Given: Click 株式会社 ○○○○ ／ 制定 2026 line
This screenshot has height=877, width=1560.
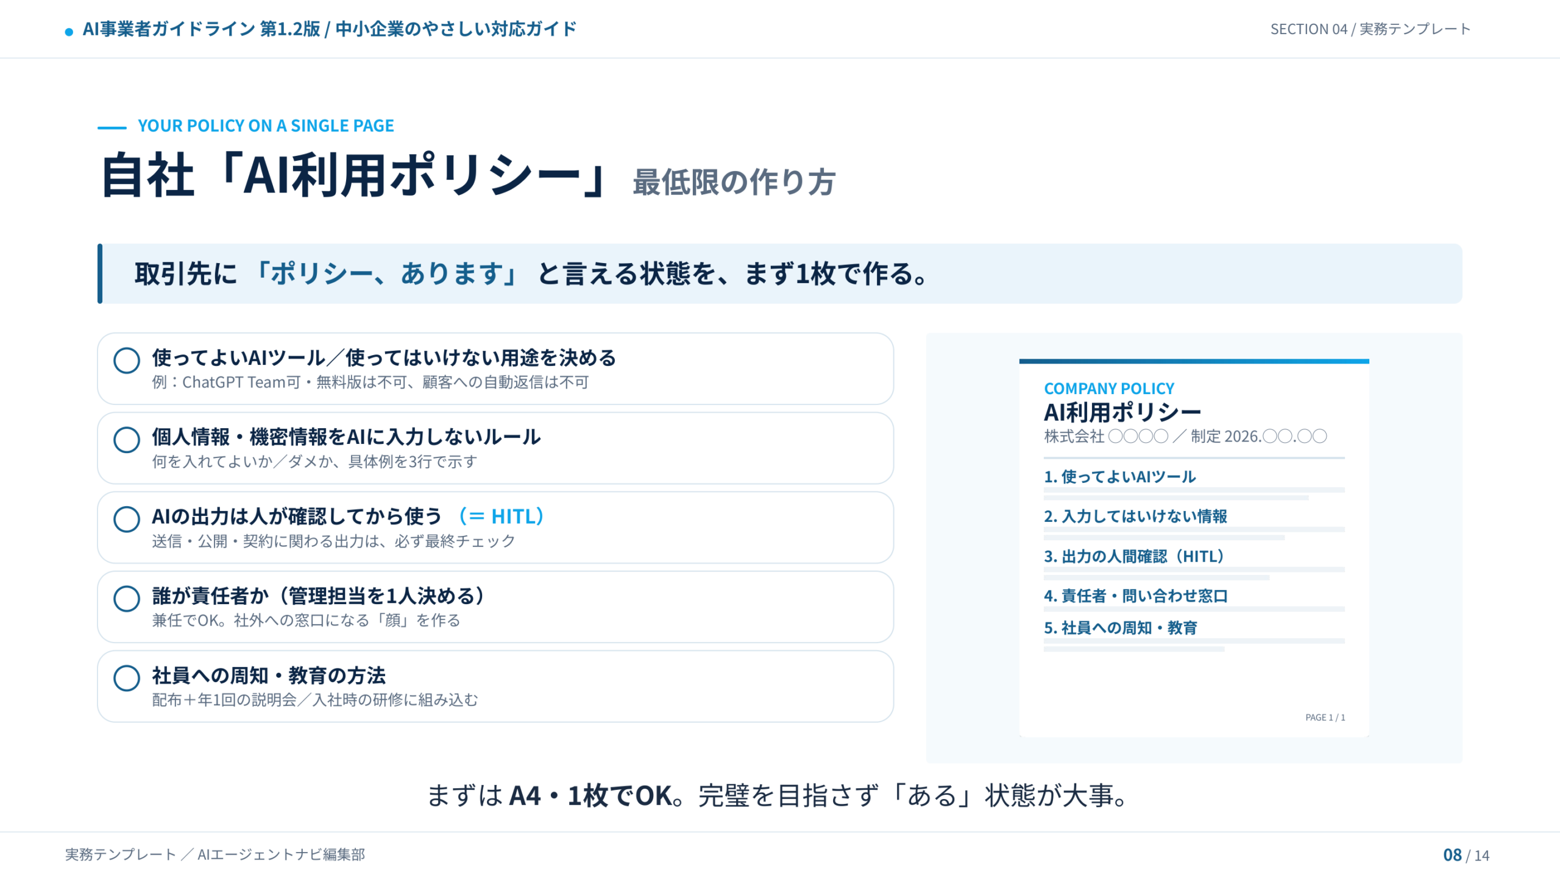Looking at the screenshot, I should pyautogui.click(x=1185, y=436).
